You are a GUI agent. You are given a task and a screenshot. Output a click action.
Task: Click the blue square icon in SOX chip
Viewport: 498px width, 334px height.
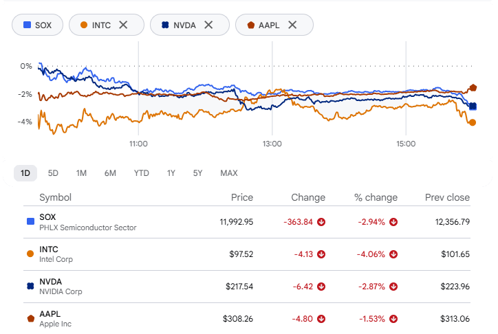[x=28, y=25]
